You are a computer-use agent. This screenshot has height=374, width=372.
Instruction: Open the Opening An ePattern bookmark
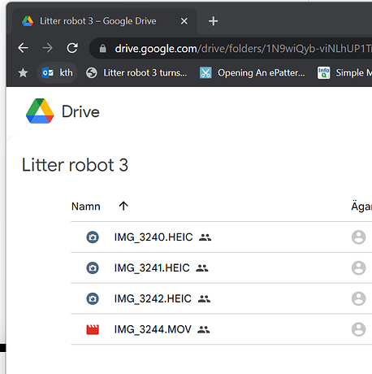(253, 72)
